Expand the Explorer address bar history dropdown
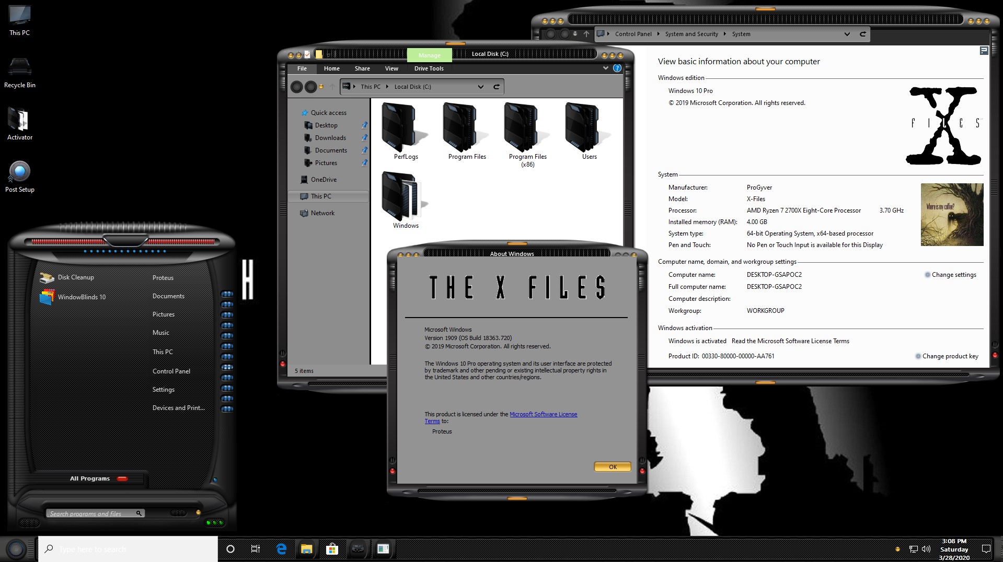 480,87
